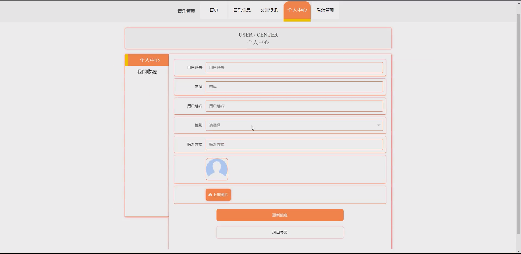Expand the 性别 dropdown arrow
Screen dimensions: 521x254
click(x=379, y=125)
